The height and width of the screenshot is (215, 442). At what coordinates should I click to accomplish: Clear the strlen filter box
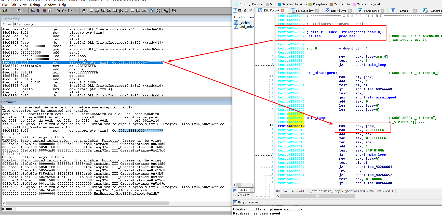pos(252,190)
